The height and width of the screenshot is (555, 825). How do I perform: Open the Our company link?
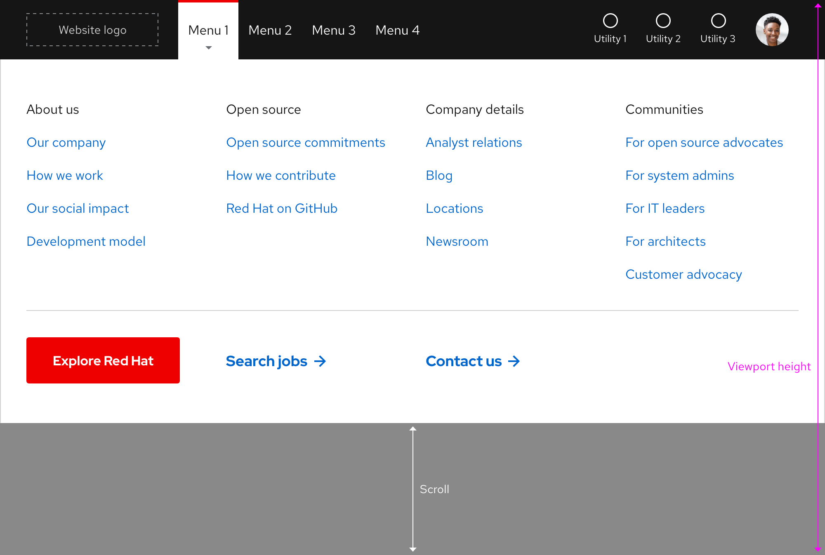click(x=66, y=142)
